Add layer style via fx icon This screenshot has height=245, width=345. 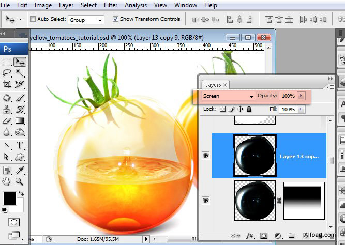coord(250,235)
